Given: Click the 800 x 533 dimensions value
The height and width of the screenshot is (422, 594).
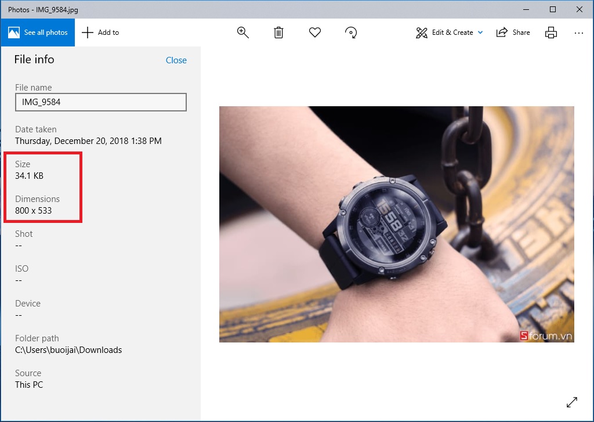Looking at the screenshot, I should 34,211.
